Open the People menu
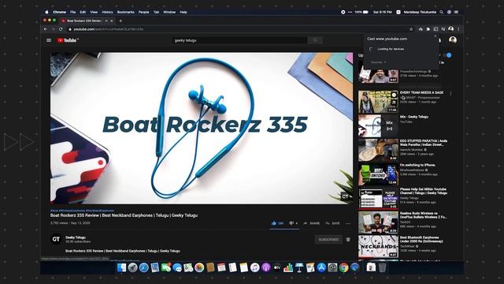Screen dimensions: 504x284 click(143, 12)
